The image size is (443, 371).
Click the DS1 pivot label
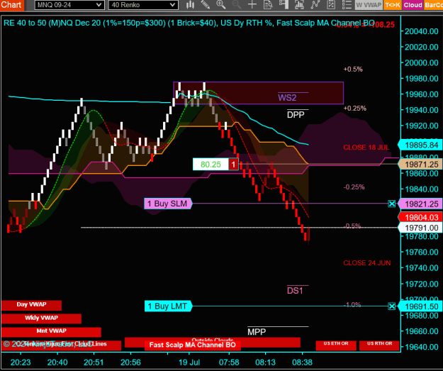[295, 291]
